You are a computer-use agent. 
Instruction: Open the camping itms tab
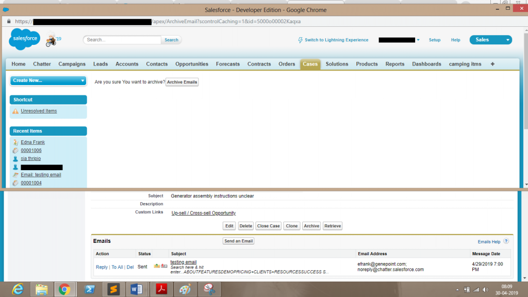pyautogui.click(x=465, y=64)
